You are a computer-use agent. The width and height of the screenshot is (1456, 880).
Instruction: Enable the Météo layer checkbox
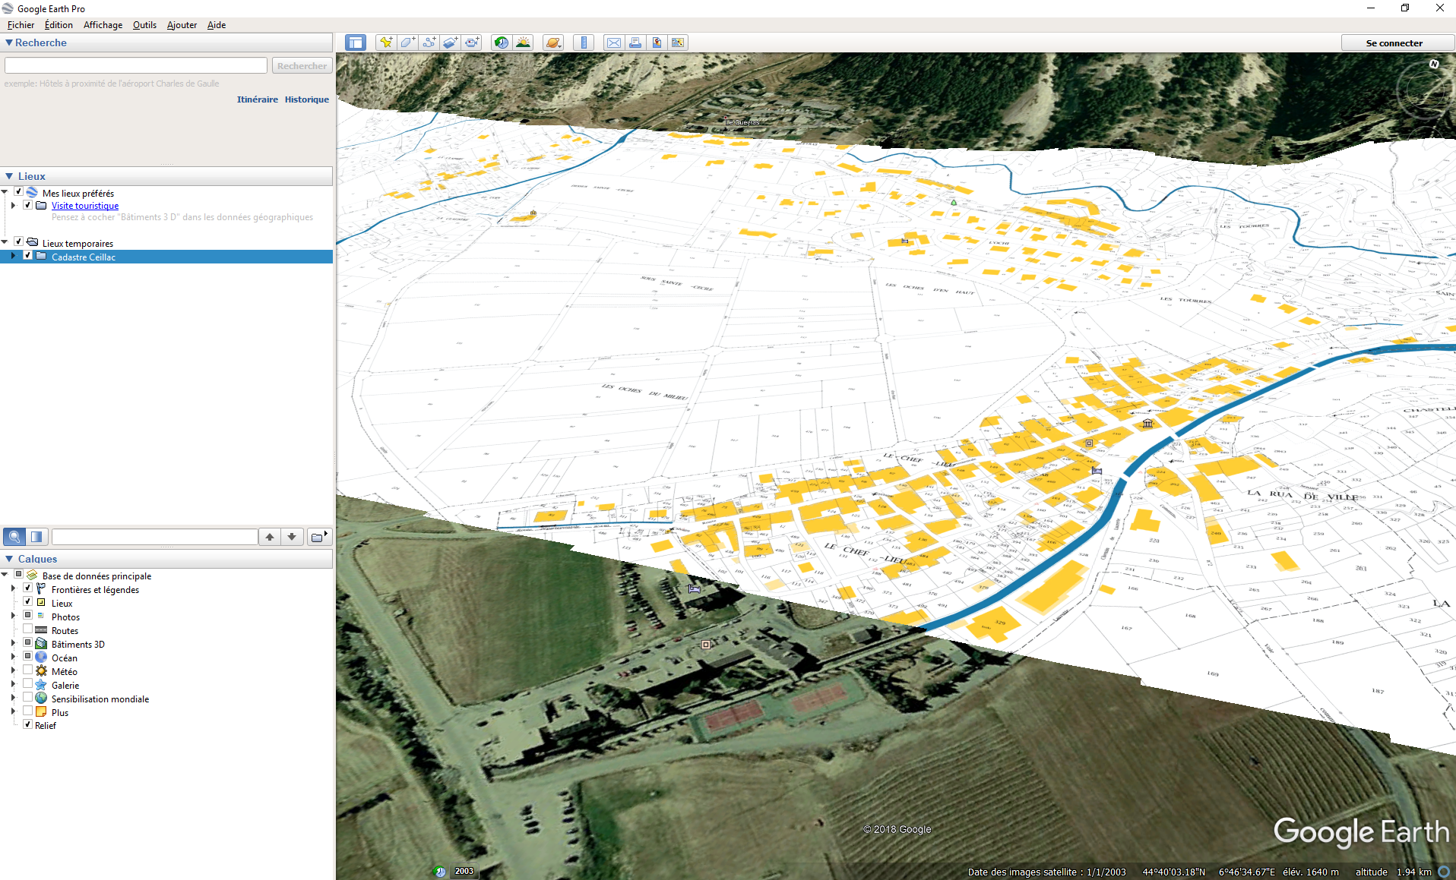28,670
